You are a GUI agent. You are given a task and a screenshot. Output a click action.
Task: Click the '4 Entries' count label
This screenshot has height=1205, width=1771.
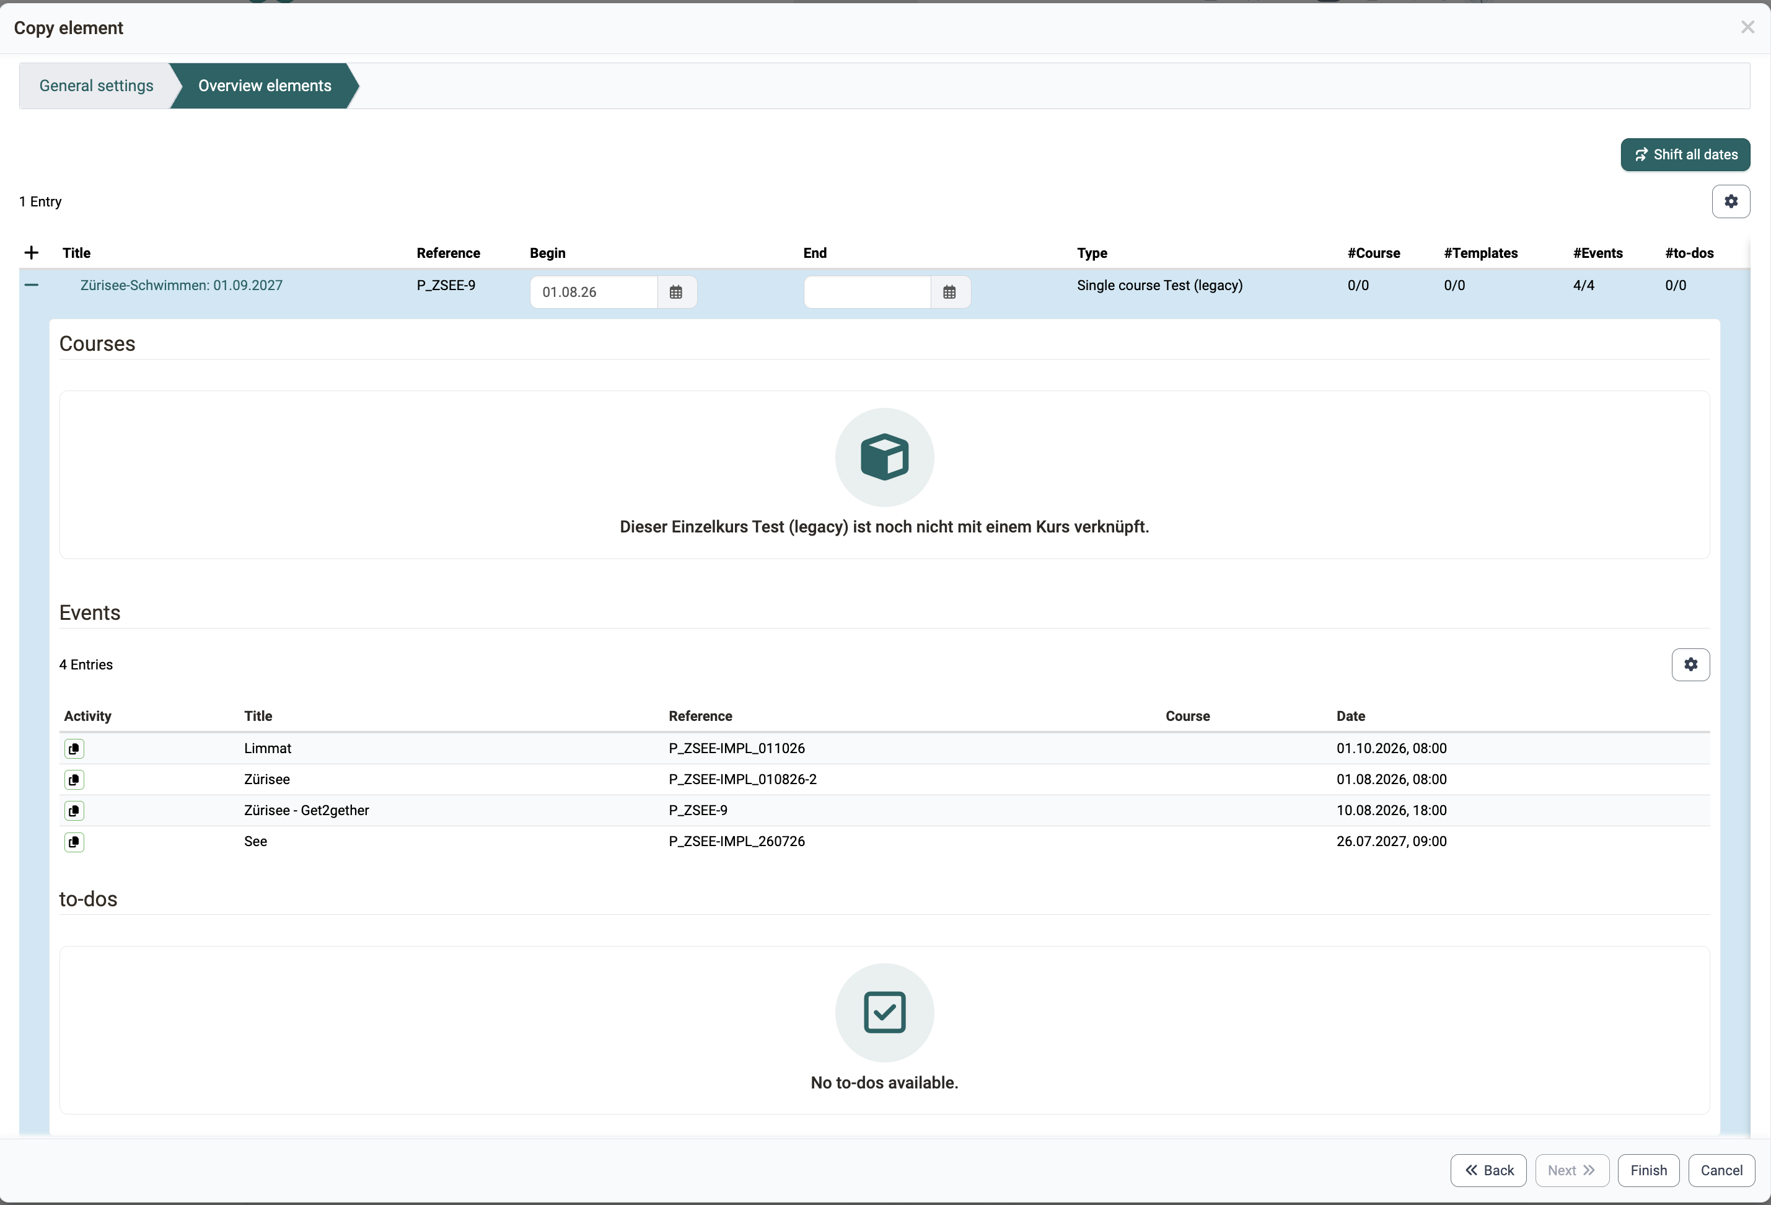click(86, 664)
